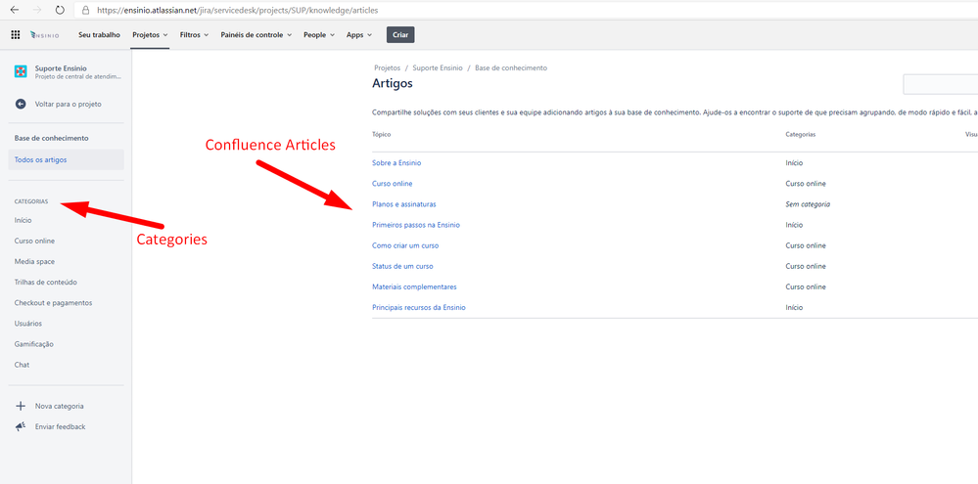Screen dimensions: 978x484
Task: Go to Seu trabalho
Action: 99,35
